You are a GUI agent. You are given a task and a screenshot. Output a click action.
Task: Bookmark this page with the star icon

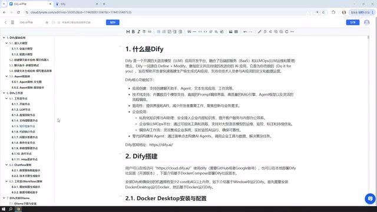(323, 12)
